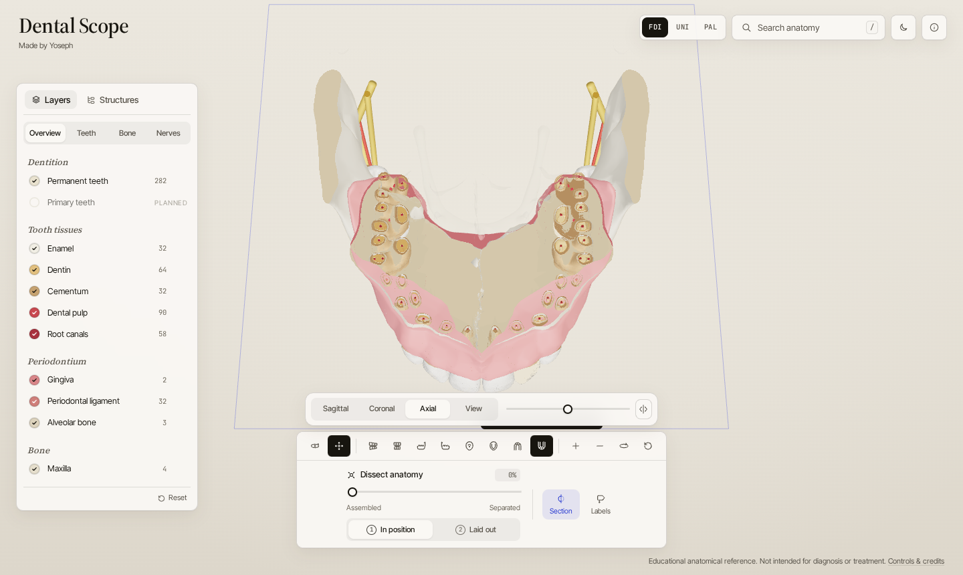Toggle the Section cut button

coord(561,505)
